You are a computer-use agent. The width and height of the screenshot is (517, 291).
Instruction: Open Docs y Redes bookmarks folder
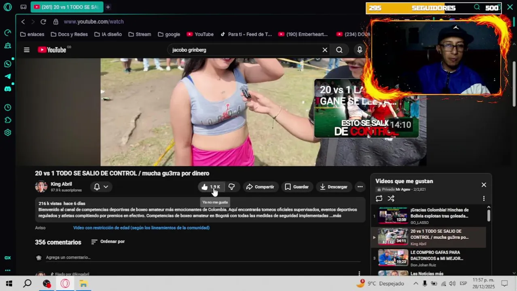coord(69,34)
